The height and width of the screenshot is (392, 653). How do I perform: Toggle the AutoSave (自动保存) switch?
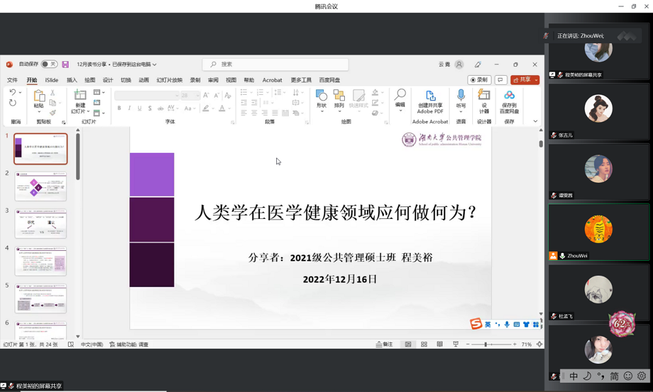[x=48, y=65]
